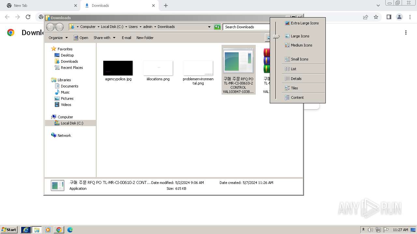Image resolution: width=417 pixels, height=234 pixels.
Task: Select Libraries in navigation pane
Action: 61,80
